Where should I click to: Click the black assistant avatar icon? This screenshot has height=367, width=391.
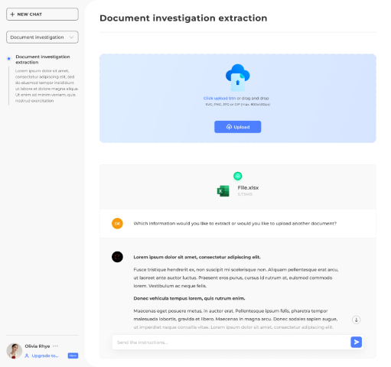pos(117,257)
